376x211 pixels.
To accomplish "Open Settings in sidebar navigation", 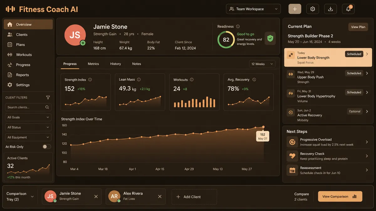I will click(x=28, y=85).
